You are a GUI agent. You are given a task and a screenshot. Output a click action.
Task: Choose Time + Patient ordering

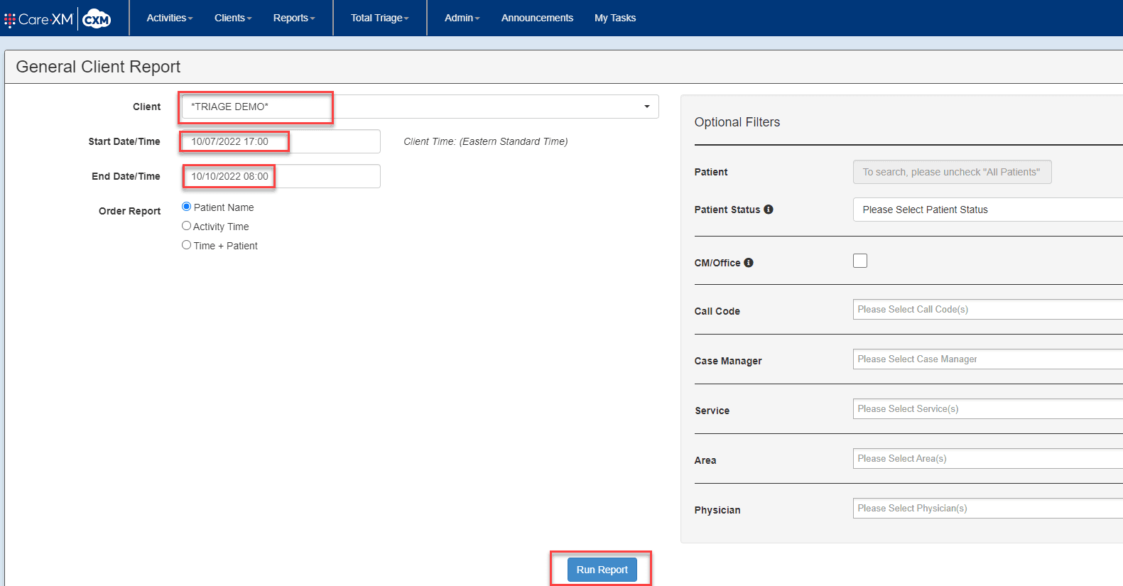187,245
